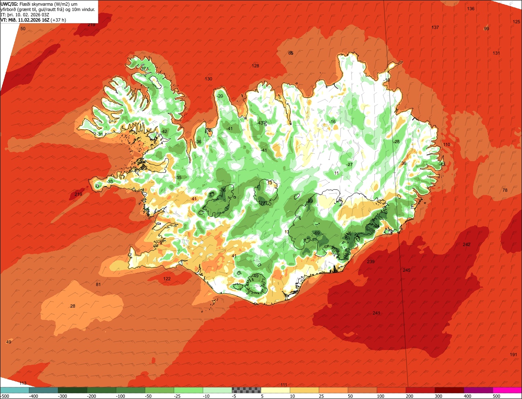Pick the dark red legend swatch between 200 and 300
Screen dimensions: 522x399
tap(420, 390)
